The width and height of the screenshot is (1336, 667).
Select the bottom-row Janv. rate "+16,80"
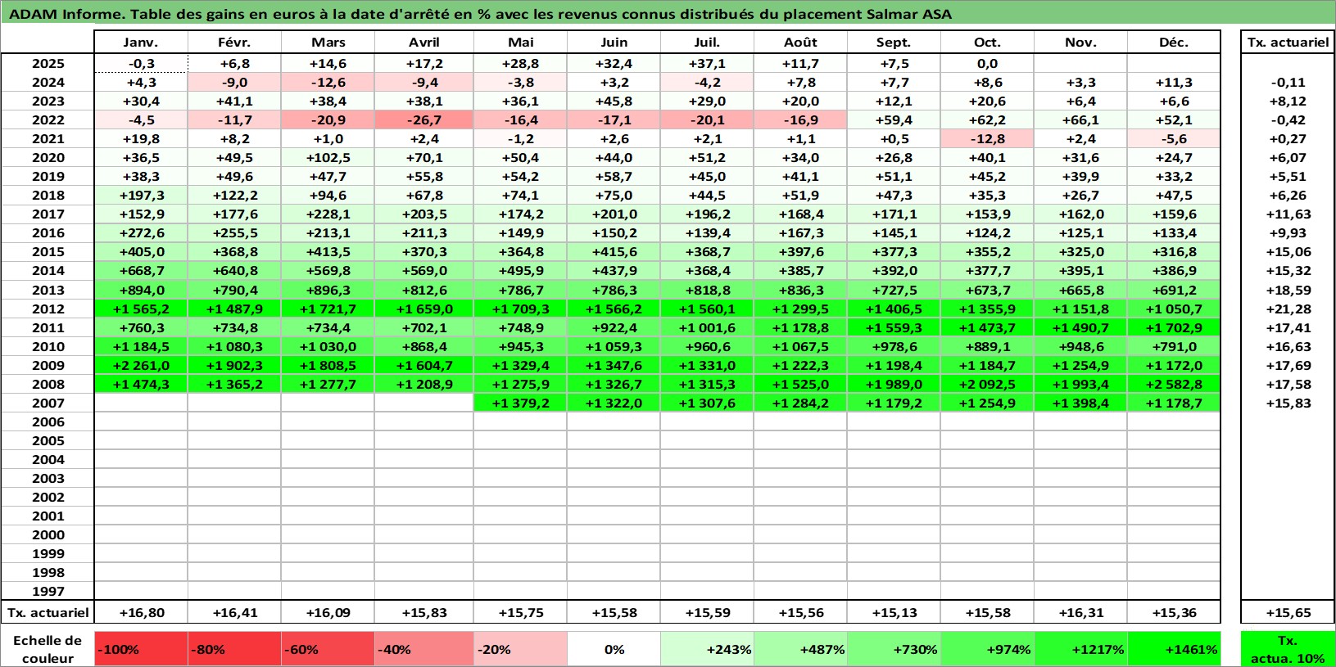141,613
